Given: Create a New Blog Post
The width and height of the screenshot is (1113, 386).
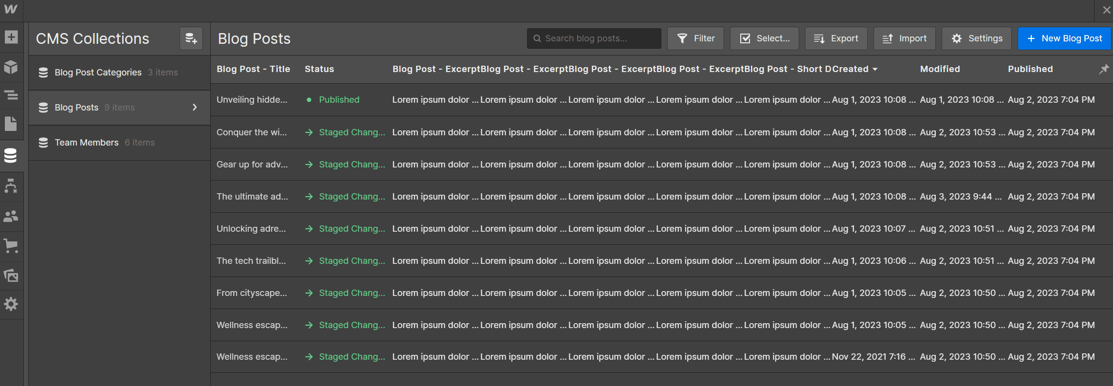Looking at the screenshot, I should click(1064, 38).
